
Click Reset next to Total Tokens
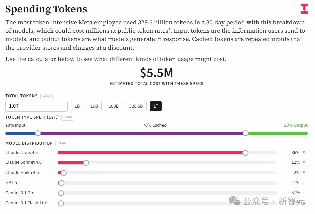coord(46,96)
